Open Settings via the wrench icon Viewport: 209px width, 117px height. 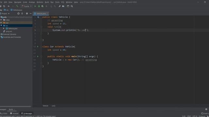pyautogui.click(x=59, y=6)
